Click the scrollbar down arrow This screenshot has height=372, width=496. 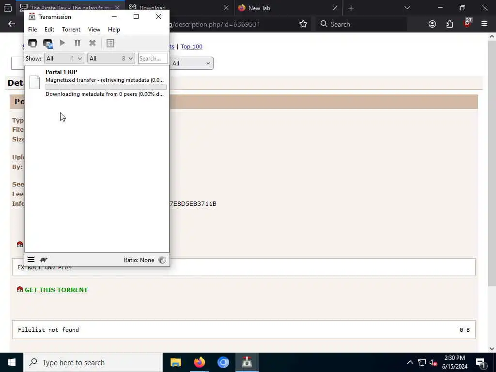pos(492,349)
